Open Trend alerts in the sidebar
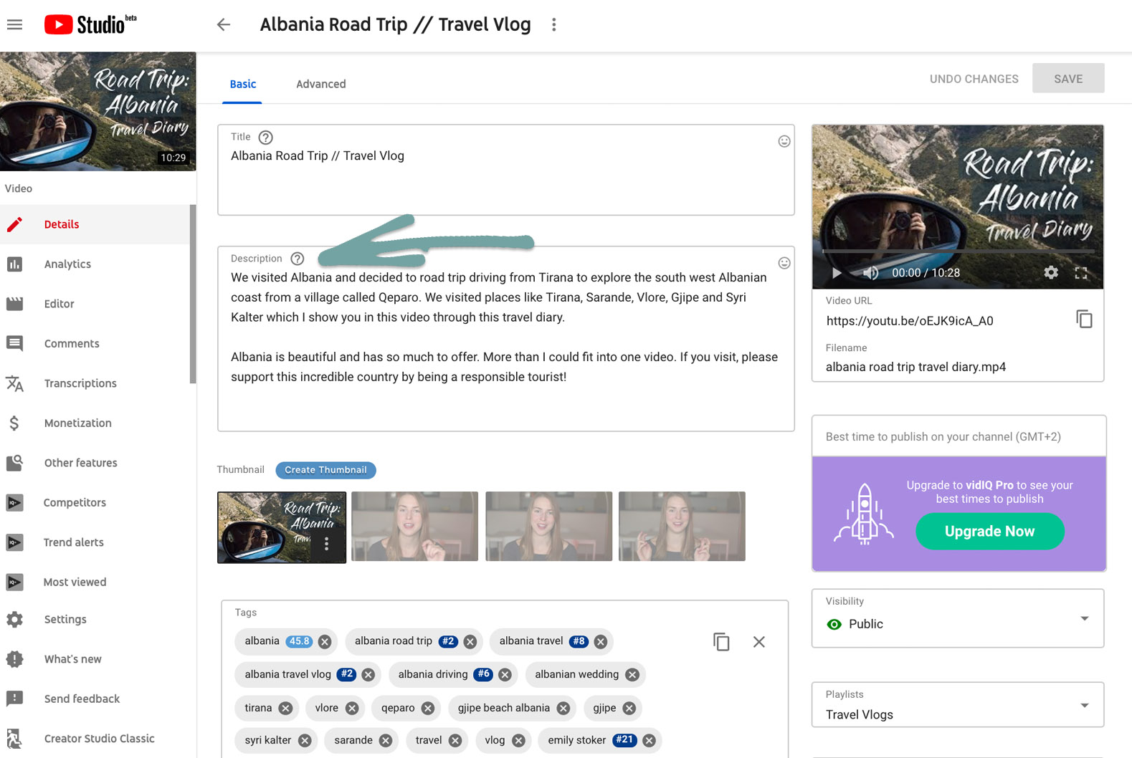This screenshot has height=758, width=1132. pos(95,542)
